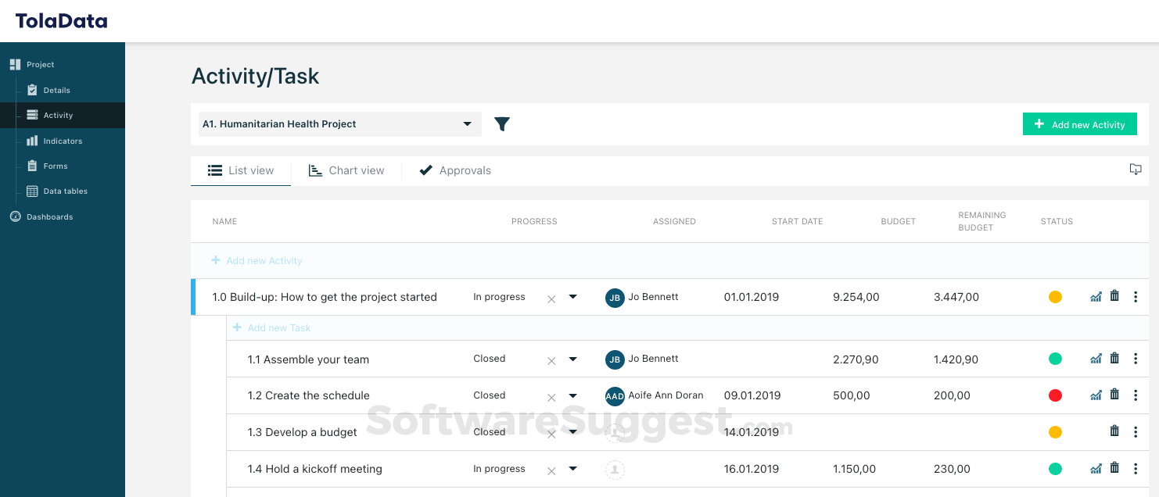1159x497 pixels.
Task: Open the In progress status dropdown on activity 1.0
Action: [572, 297]
